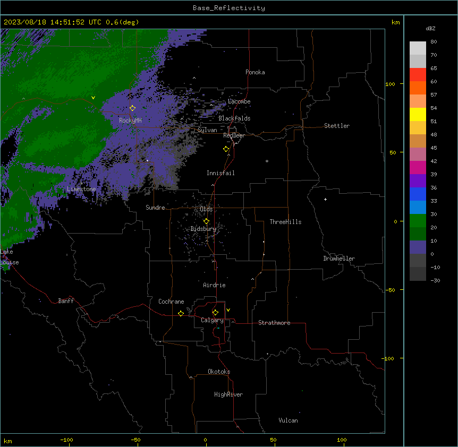458x447 pixels.
Task: Click the Blackfalds city label
Action: pos(234,118)
